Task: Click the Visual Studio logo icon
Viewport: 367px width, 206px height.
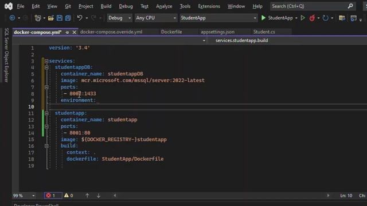Action: pos(9,6)
